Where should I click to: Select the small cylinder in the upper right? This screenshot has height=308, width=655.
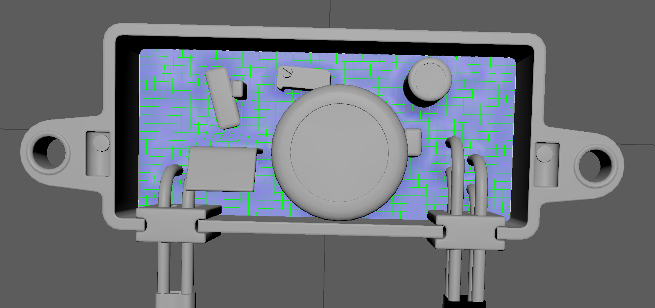(x=430, y=79)
